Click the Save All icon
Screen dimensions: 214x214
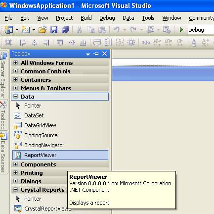pos(65,30)
